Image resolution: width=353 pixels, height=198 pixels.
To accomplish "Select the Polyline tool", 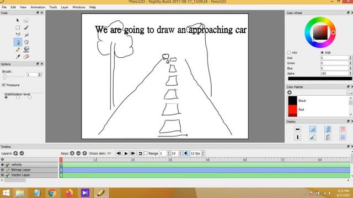I will pyautogui.click(x=18, y=35).
